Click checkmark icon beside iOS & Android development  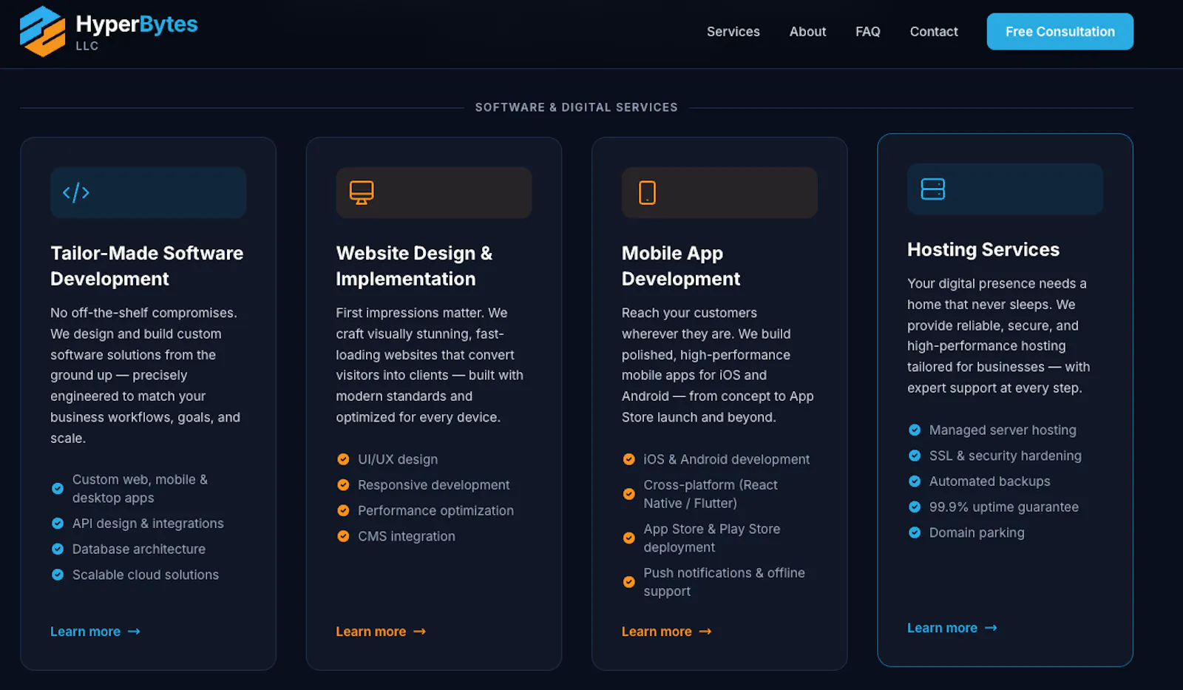click(629, 459)
